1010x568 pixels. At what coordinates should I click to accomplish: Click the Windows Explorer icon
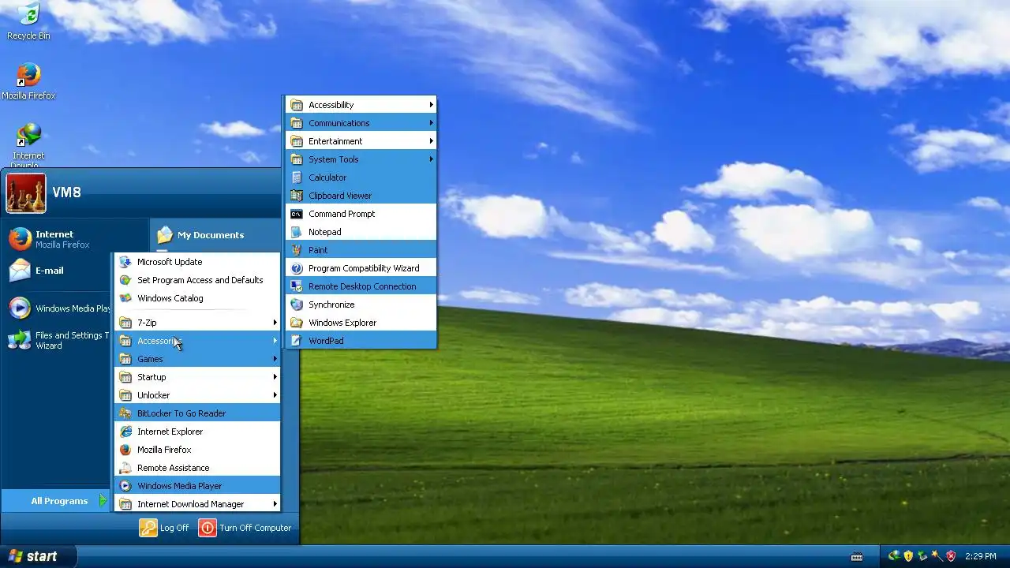[297, 323]
